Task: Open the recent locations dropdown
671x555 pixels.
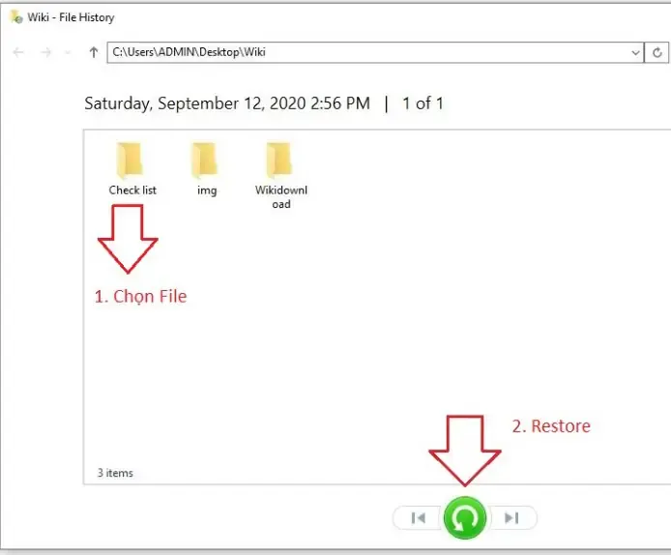Action: [x=70, y=53]
